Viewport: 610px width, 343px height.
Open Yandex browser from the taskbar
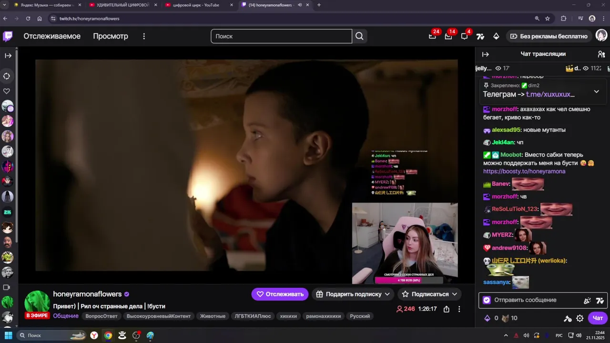coord(94,335)
